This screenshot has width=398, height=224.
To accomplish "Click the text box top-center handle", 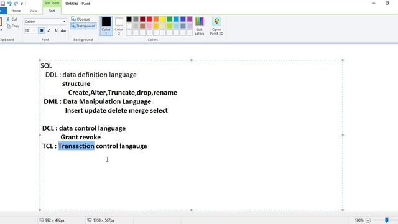I will tap(192, 60).
